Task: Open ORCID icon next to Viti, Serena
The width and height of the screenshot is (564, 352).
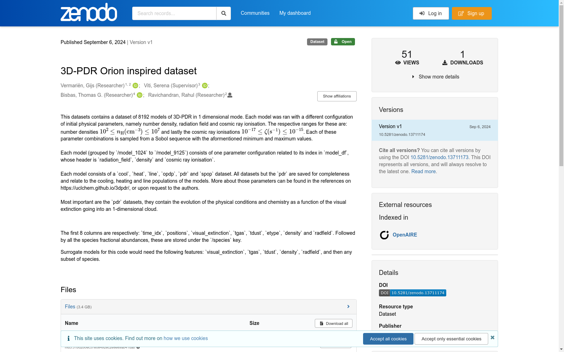Action: [205, 86]
